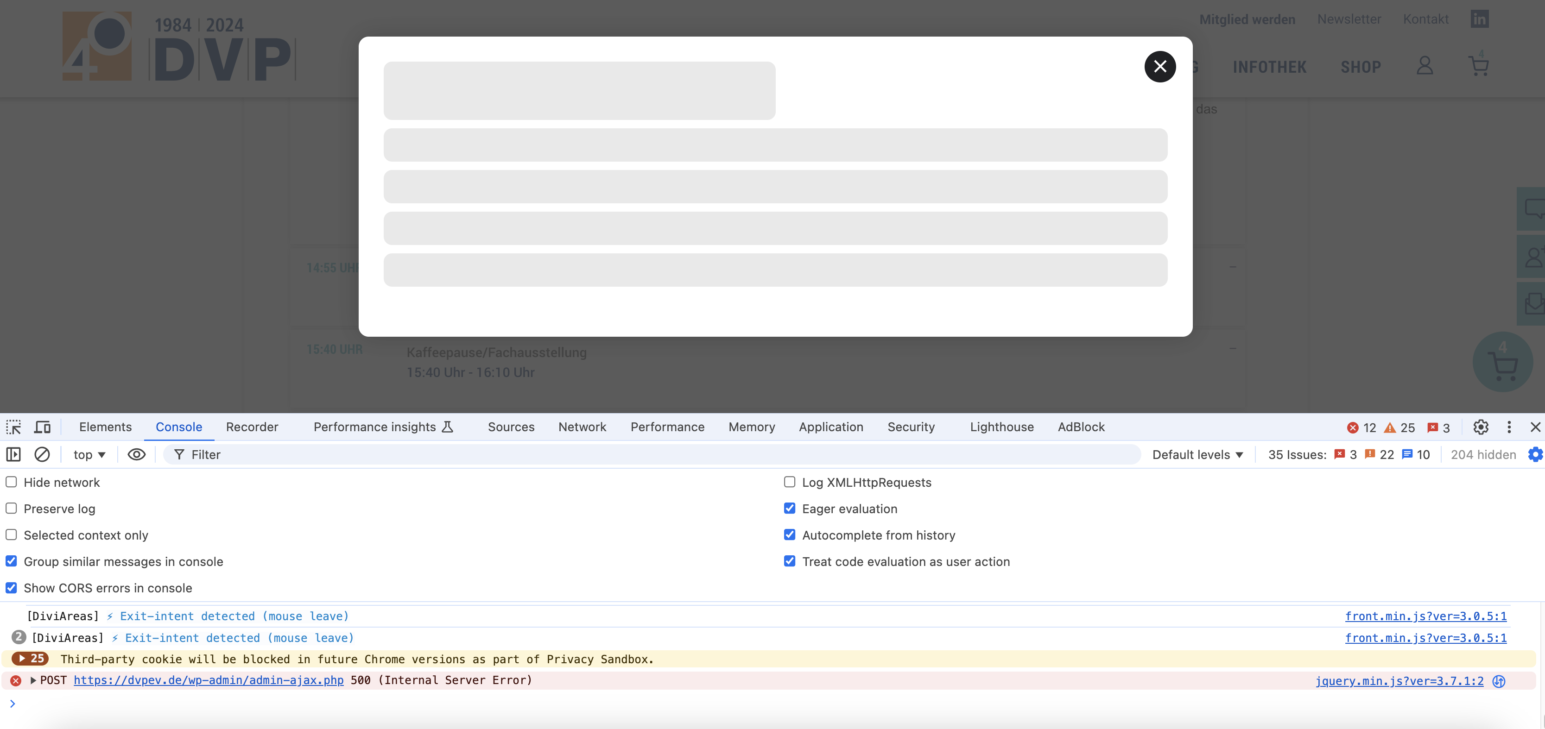1545x729 pixels.
Task: Click the LinkedIn icon in the site header
Action: (1479, 19)
